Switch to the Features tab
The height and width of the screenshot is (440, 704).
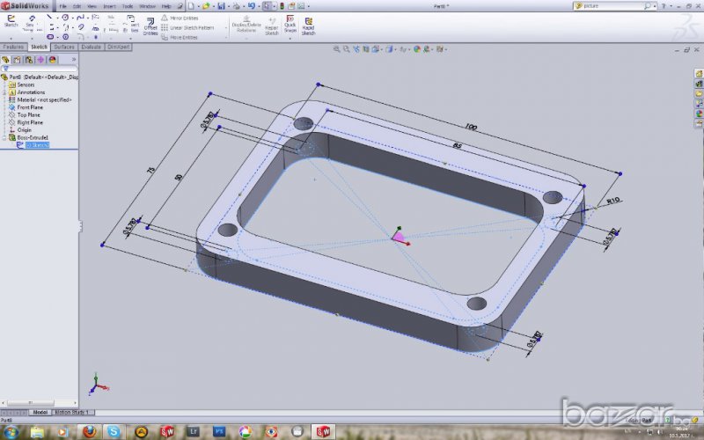tap(13, 47)
